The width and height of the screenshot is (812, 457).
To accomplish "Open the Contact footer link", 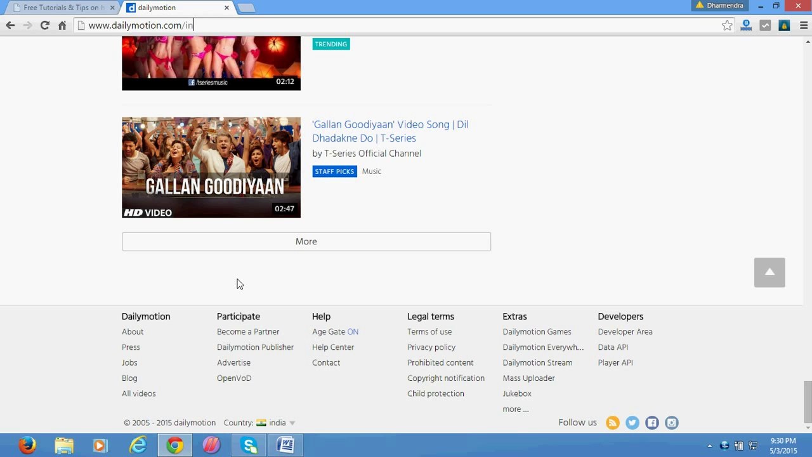I will tap(326, 363).
